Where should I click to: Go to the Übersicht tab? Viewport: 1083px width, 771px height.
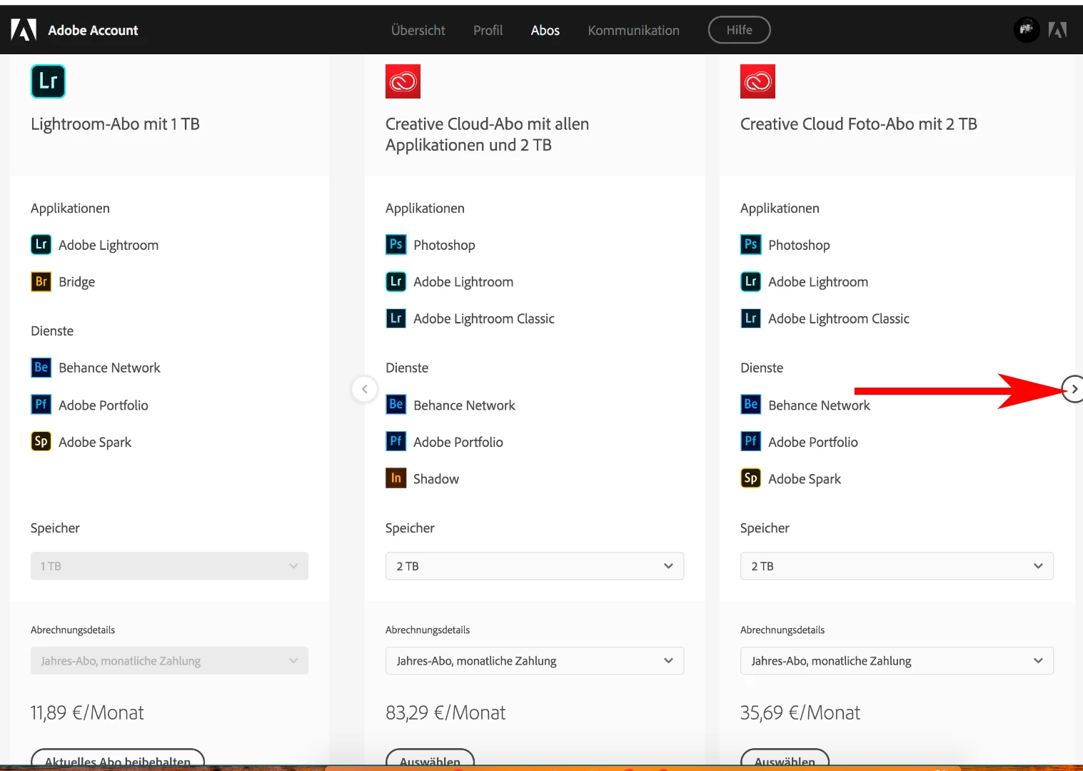point(418,30)
